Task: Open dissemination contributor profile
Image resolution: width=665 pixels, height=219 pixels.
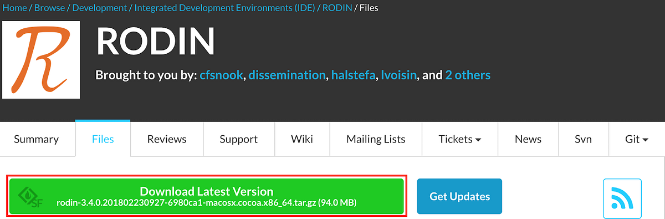Action: coord(287,75)
